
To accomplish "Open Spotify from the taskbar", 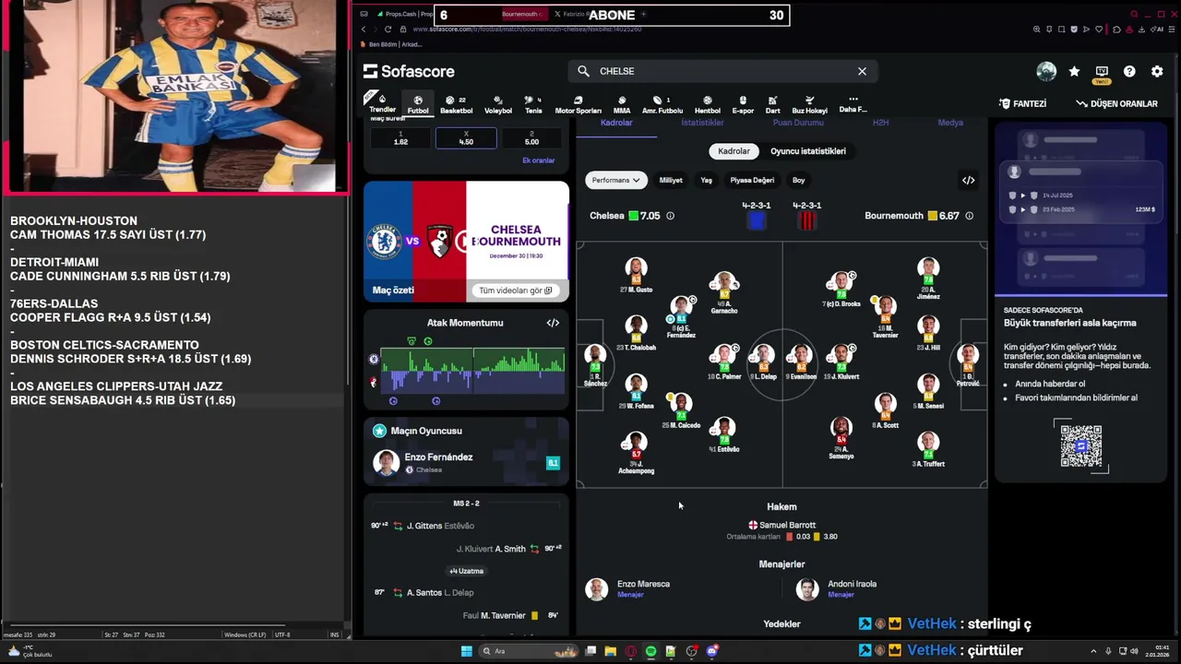I will pos(650,651).
